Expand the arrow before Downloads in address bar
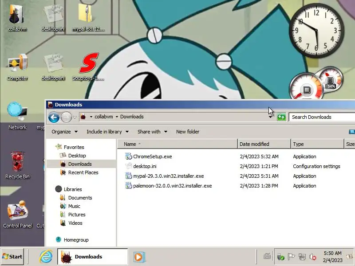Screen dimensions: 355x266 [x=117, y=117]
